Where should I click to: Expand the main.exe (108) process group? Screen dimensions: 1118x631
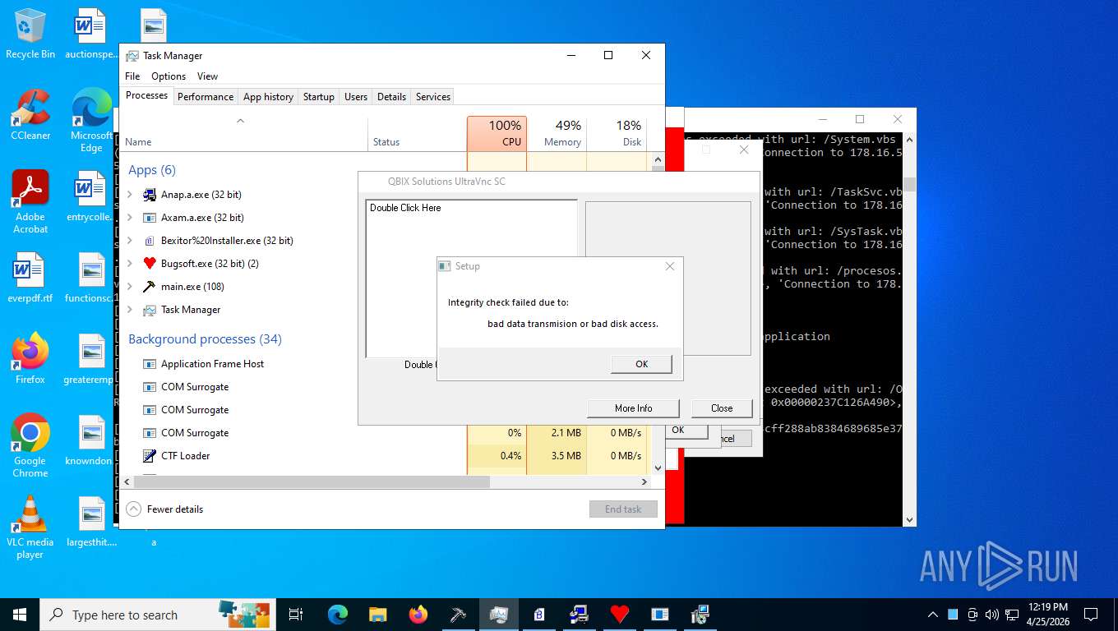point(130,287)
